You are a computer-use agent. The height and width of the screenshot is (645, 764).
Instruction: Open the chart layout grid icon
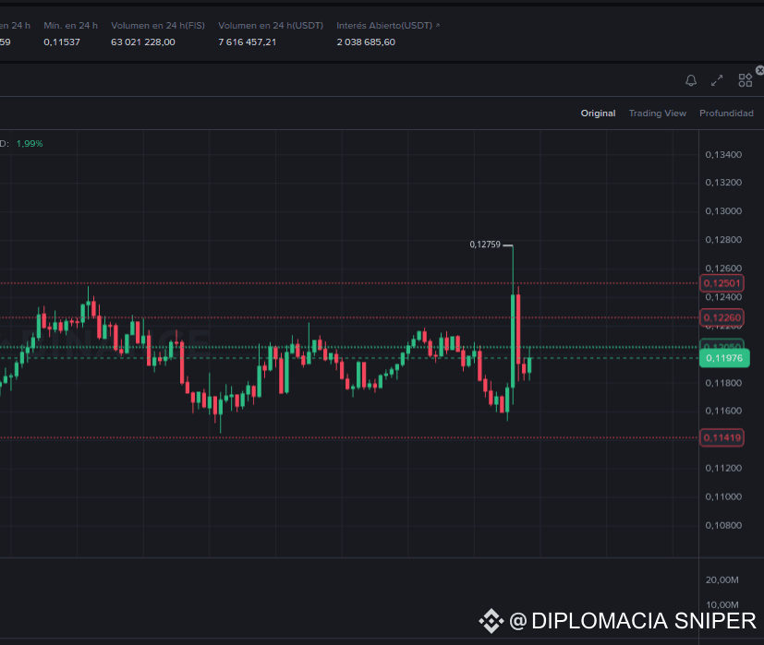745,80
